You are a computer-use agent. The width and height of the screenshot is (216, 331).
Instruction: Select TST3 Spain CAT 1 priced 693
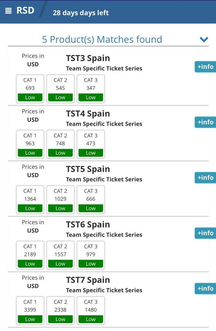tap(30, 88)
